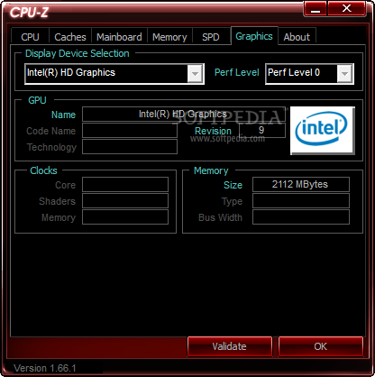Click the Intel(R) HD Graphics combo box
The height and width of the screenshot is (377, 375).
pyautogui.click(x=114, y=74)
